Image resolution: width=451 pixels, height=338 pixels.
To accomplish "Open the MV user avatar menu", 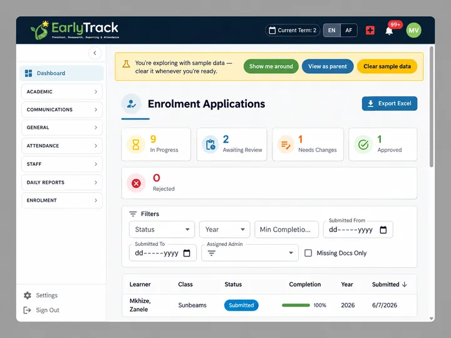I will 413,30.
